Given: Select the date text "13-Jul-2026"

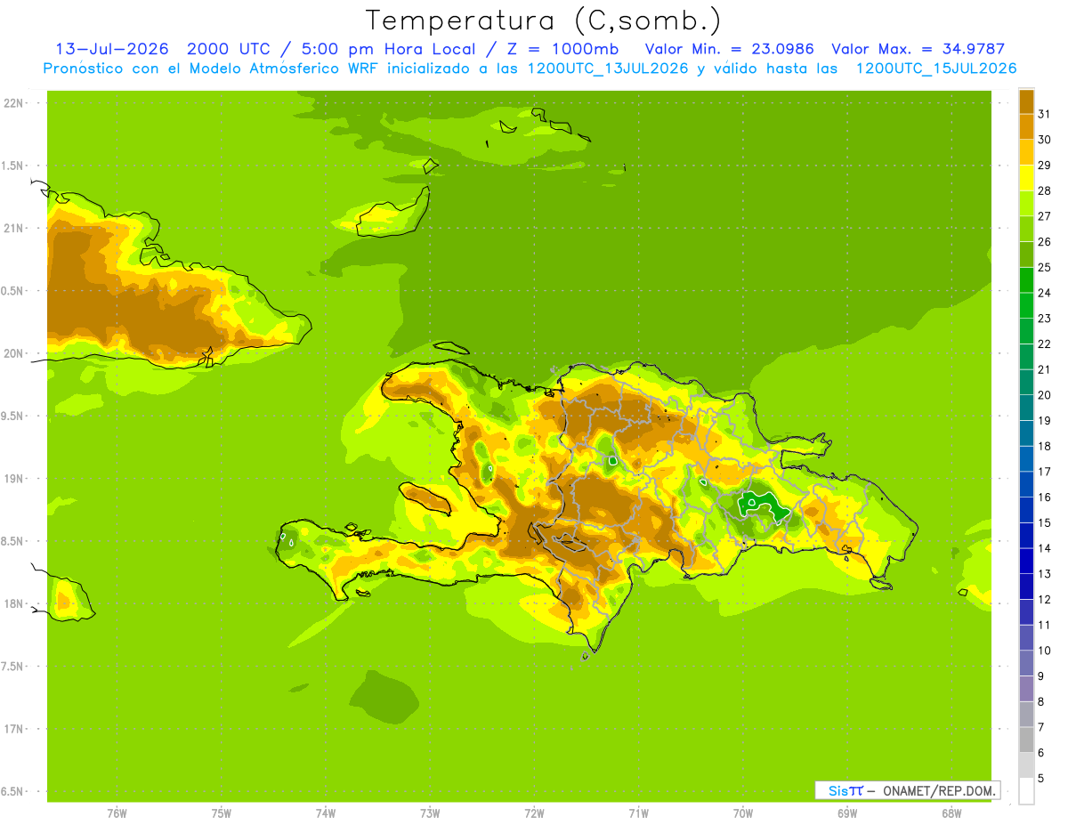Looking at the screenshot, I should click(x=112, y=49).
